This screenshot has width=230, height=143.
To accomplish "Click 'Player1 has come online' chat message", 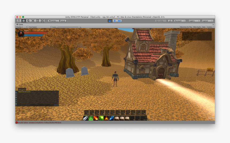I will click(x=24, y=92).
